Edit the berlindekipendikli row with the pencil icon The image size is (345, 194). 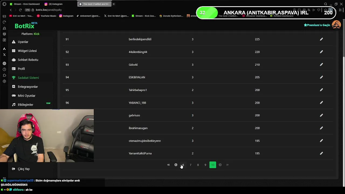tap(321, 39)
